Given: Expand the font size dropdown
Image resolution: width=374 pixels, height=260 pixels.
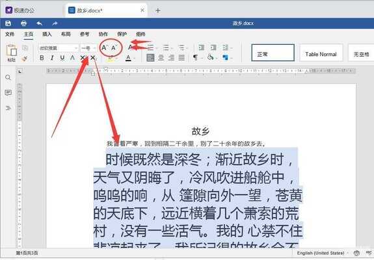Looking at the screenshot, I should coord(94,48).
